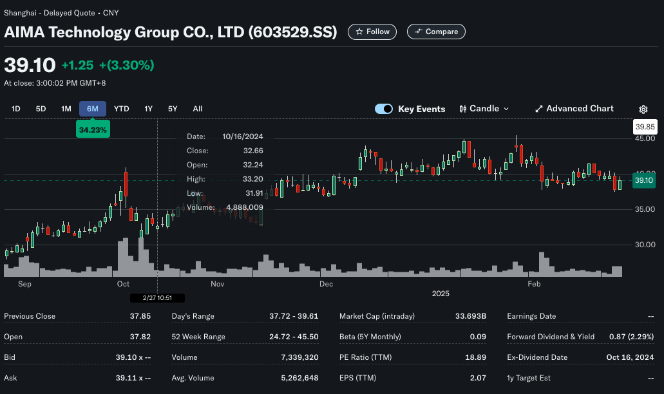Switch chart to 5Y range
664x394 pixels.
pos(173,109)
